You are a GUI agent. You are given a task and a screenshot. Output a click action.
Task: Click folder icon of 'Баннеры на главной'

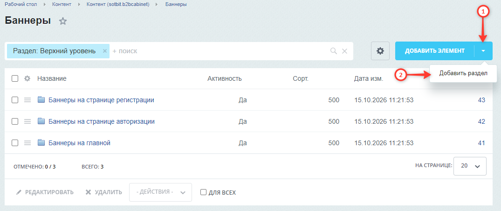(x=41, y=143)
